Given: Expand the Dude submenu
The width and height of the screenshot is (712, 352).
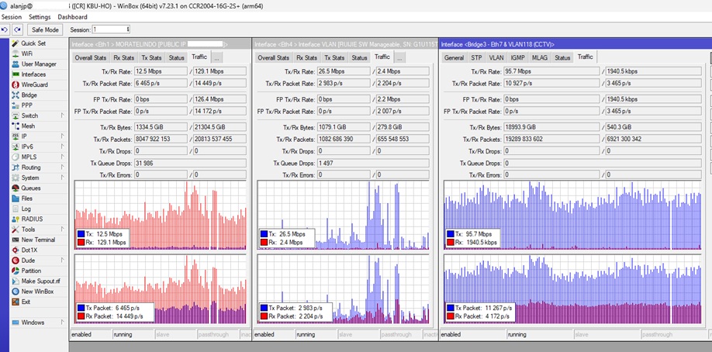Looking at the screenshot, I should 63,261.
